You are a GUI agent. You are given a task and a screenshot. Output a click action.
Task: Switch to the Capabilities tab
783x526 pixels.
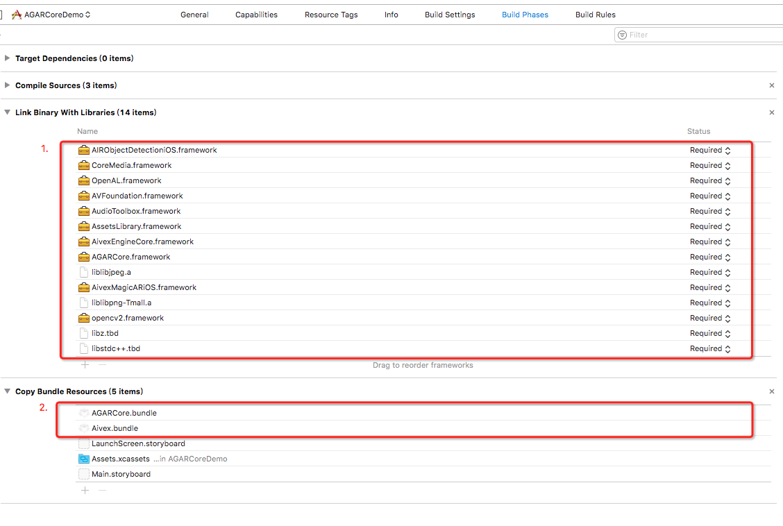coord(256,15)
